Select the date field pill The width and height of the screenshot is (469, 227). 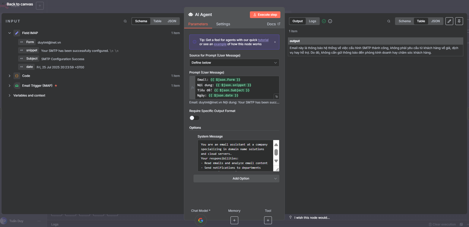point(26,67)
